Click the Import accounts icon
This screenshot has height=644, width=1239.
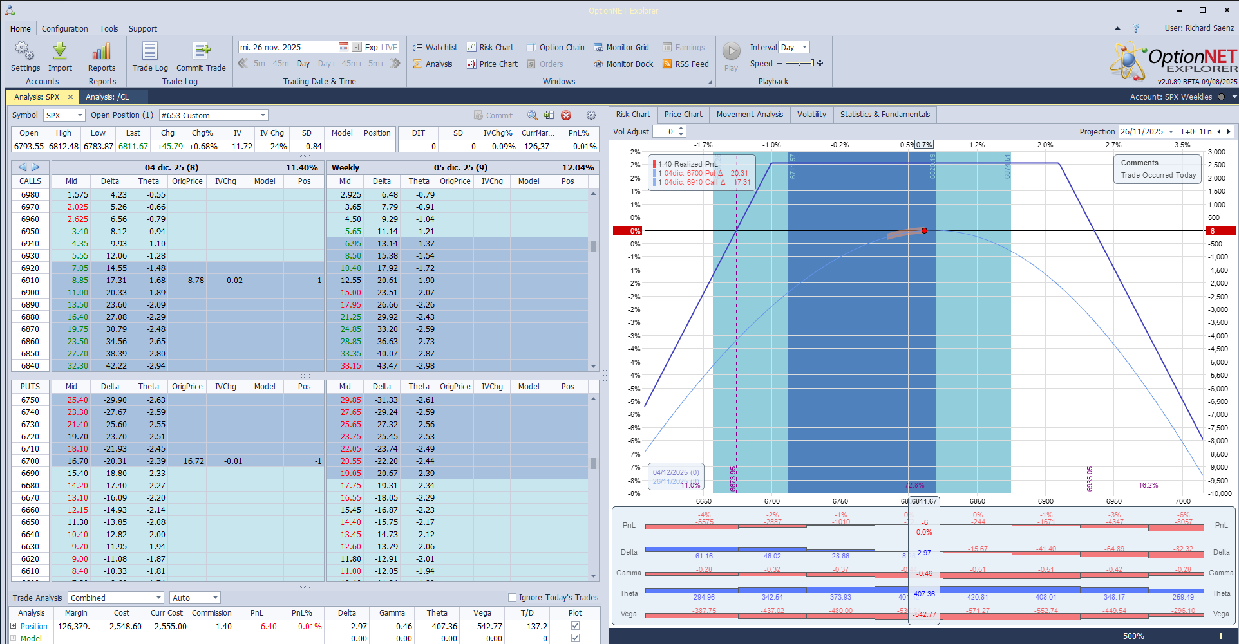(60, 57)
